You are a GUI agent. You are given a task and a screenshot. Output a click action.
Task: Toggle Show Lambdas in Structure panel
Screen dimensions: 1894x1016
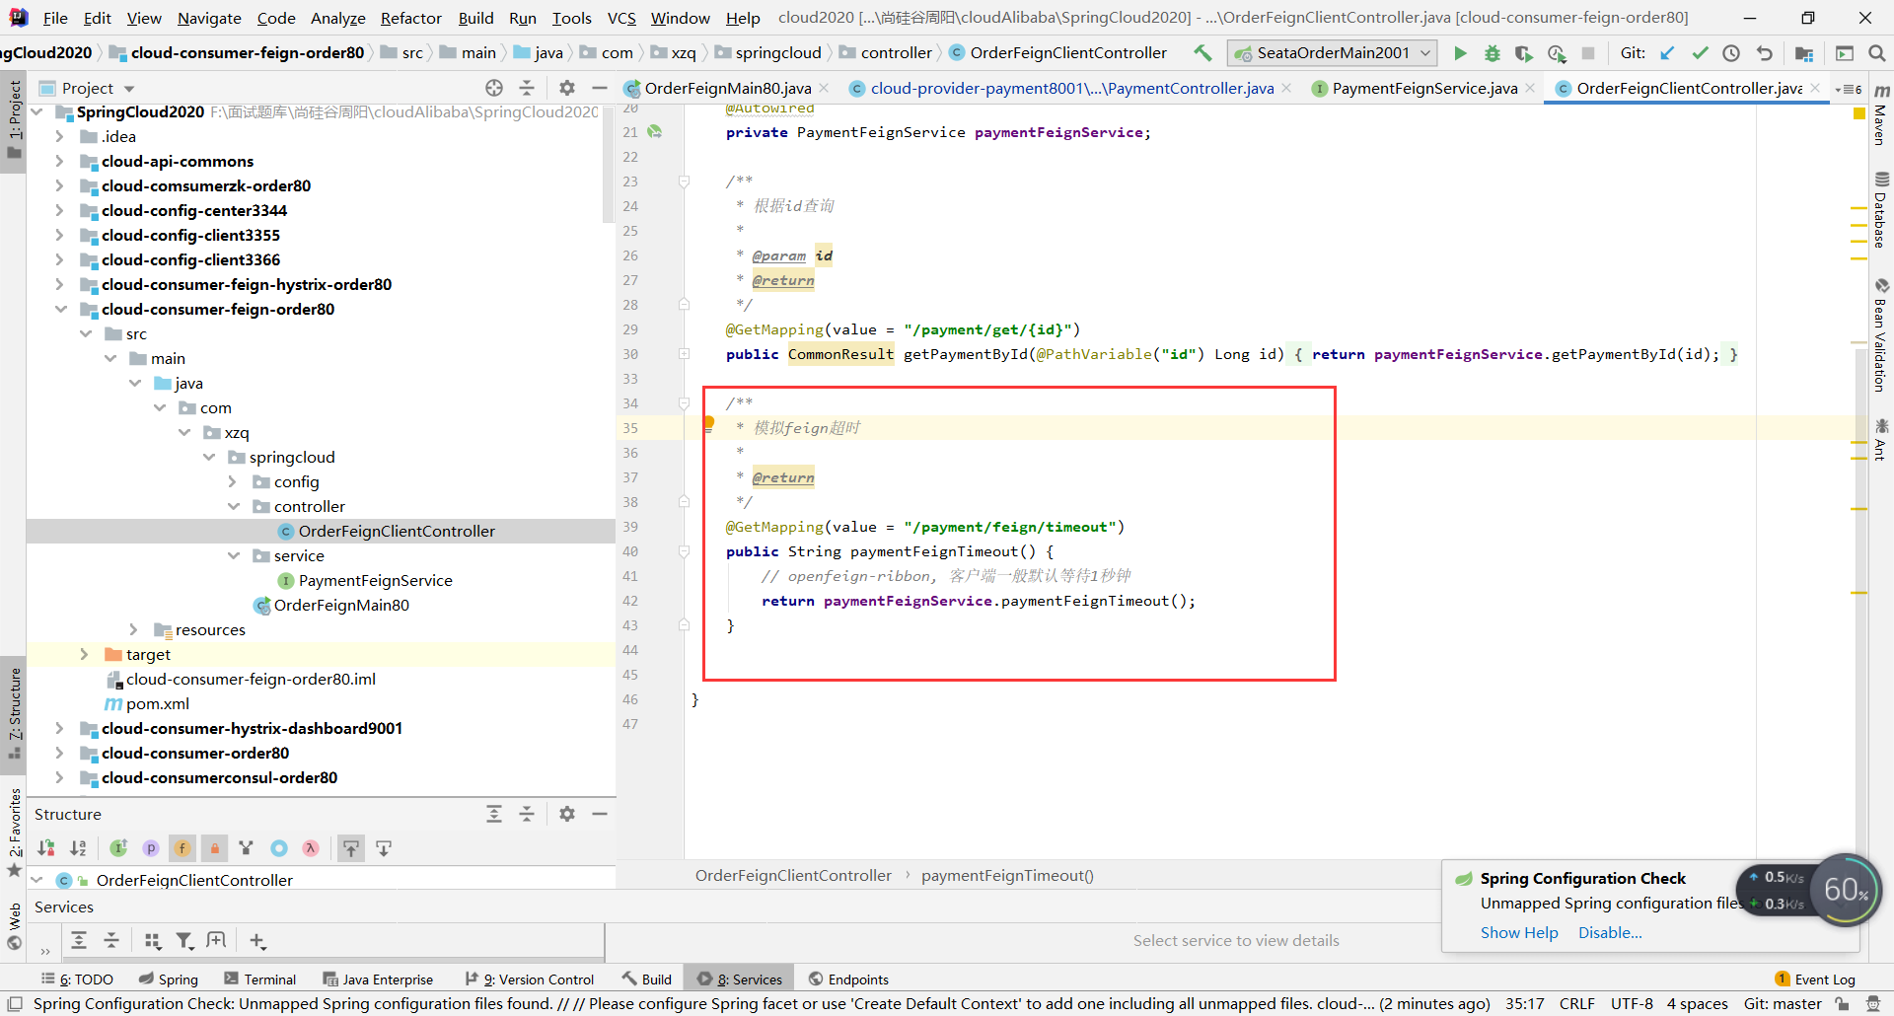click(311, 848)
